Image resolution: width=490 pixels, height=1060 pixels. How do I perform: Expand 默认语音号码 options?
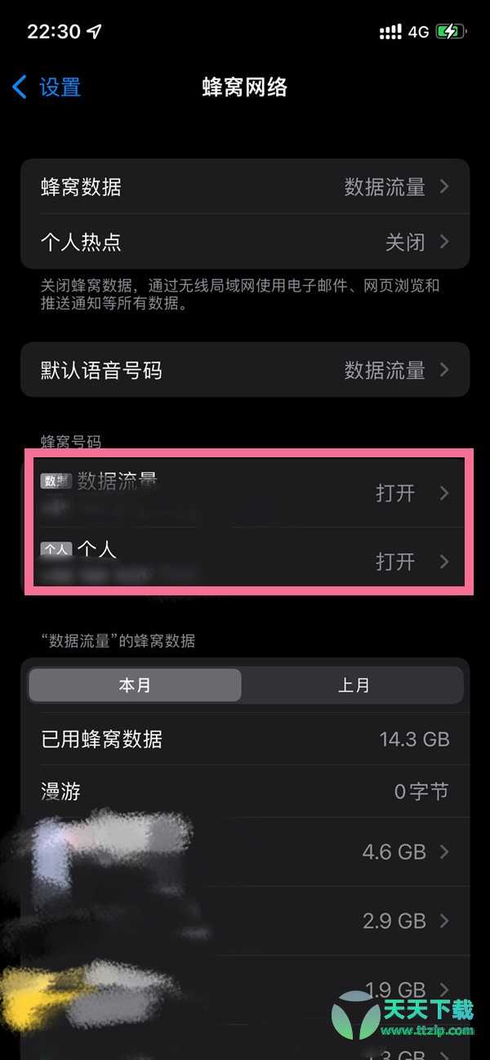(245, 370)
